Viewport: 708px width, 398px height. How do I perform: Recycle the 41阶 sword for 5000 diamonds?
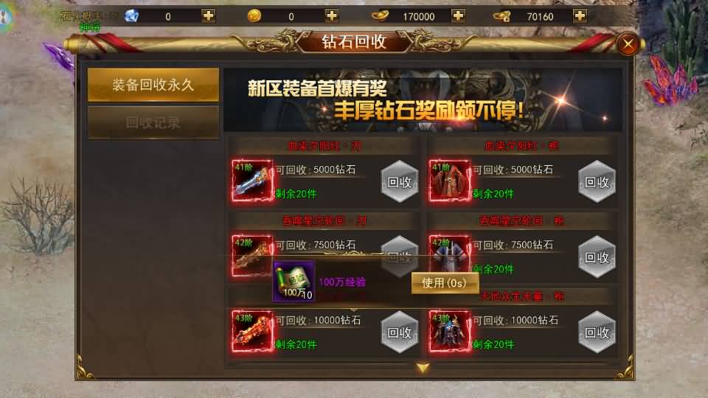400,182
